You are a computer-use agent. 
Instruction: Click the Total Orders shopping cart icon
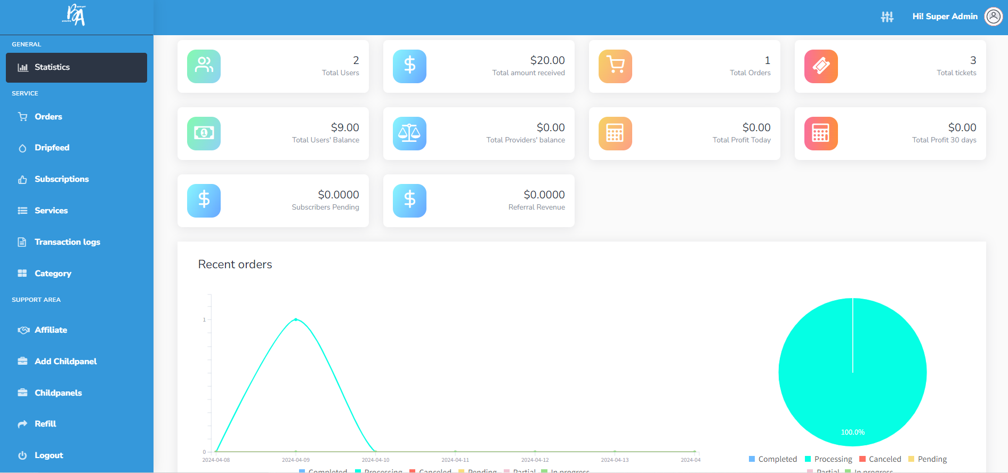point(615,66)
